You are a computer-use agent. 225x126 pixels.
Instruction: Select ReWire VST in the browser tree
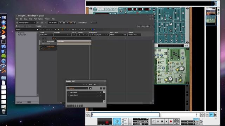point(22,35)
